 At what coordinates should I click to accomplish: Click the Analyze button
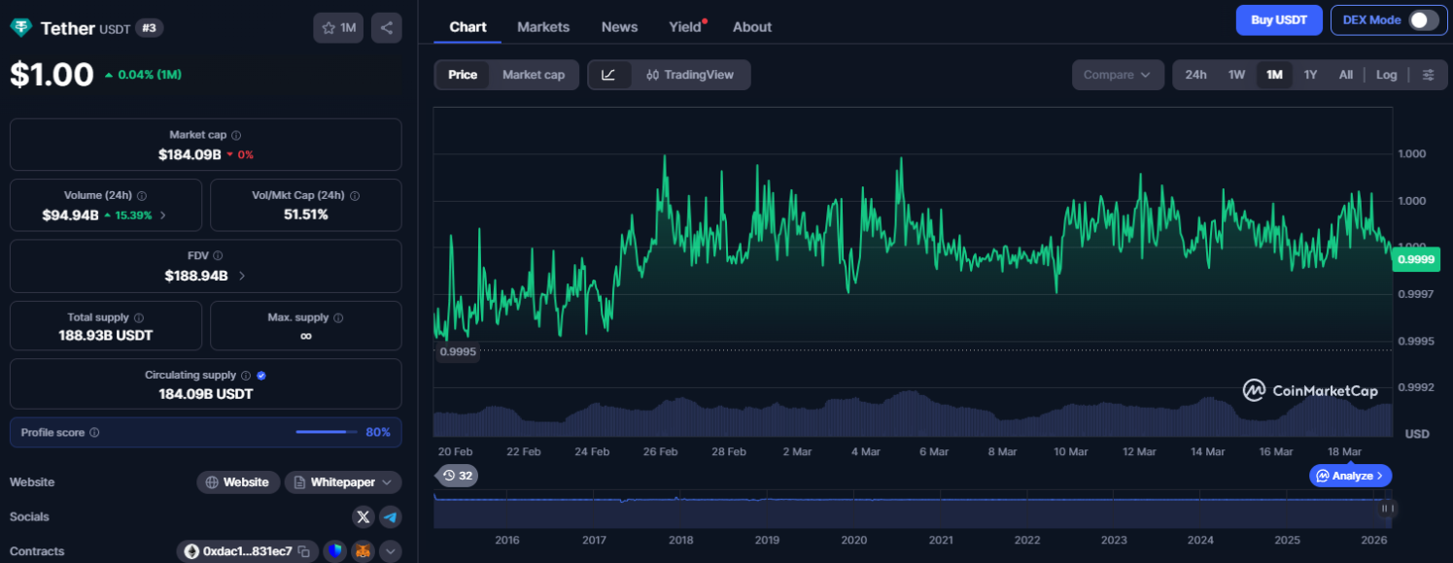click(1351, 476)
